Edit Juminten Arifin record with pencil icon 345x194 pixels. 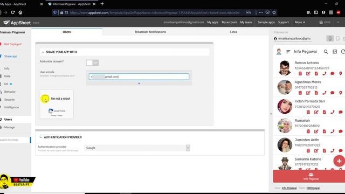coord(316,151)
